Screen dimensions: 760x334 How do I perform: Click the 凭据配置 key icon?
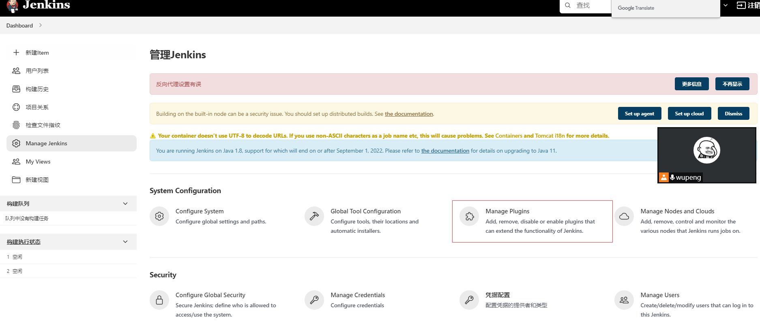(x=469, y=300)
